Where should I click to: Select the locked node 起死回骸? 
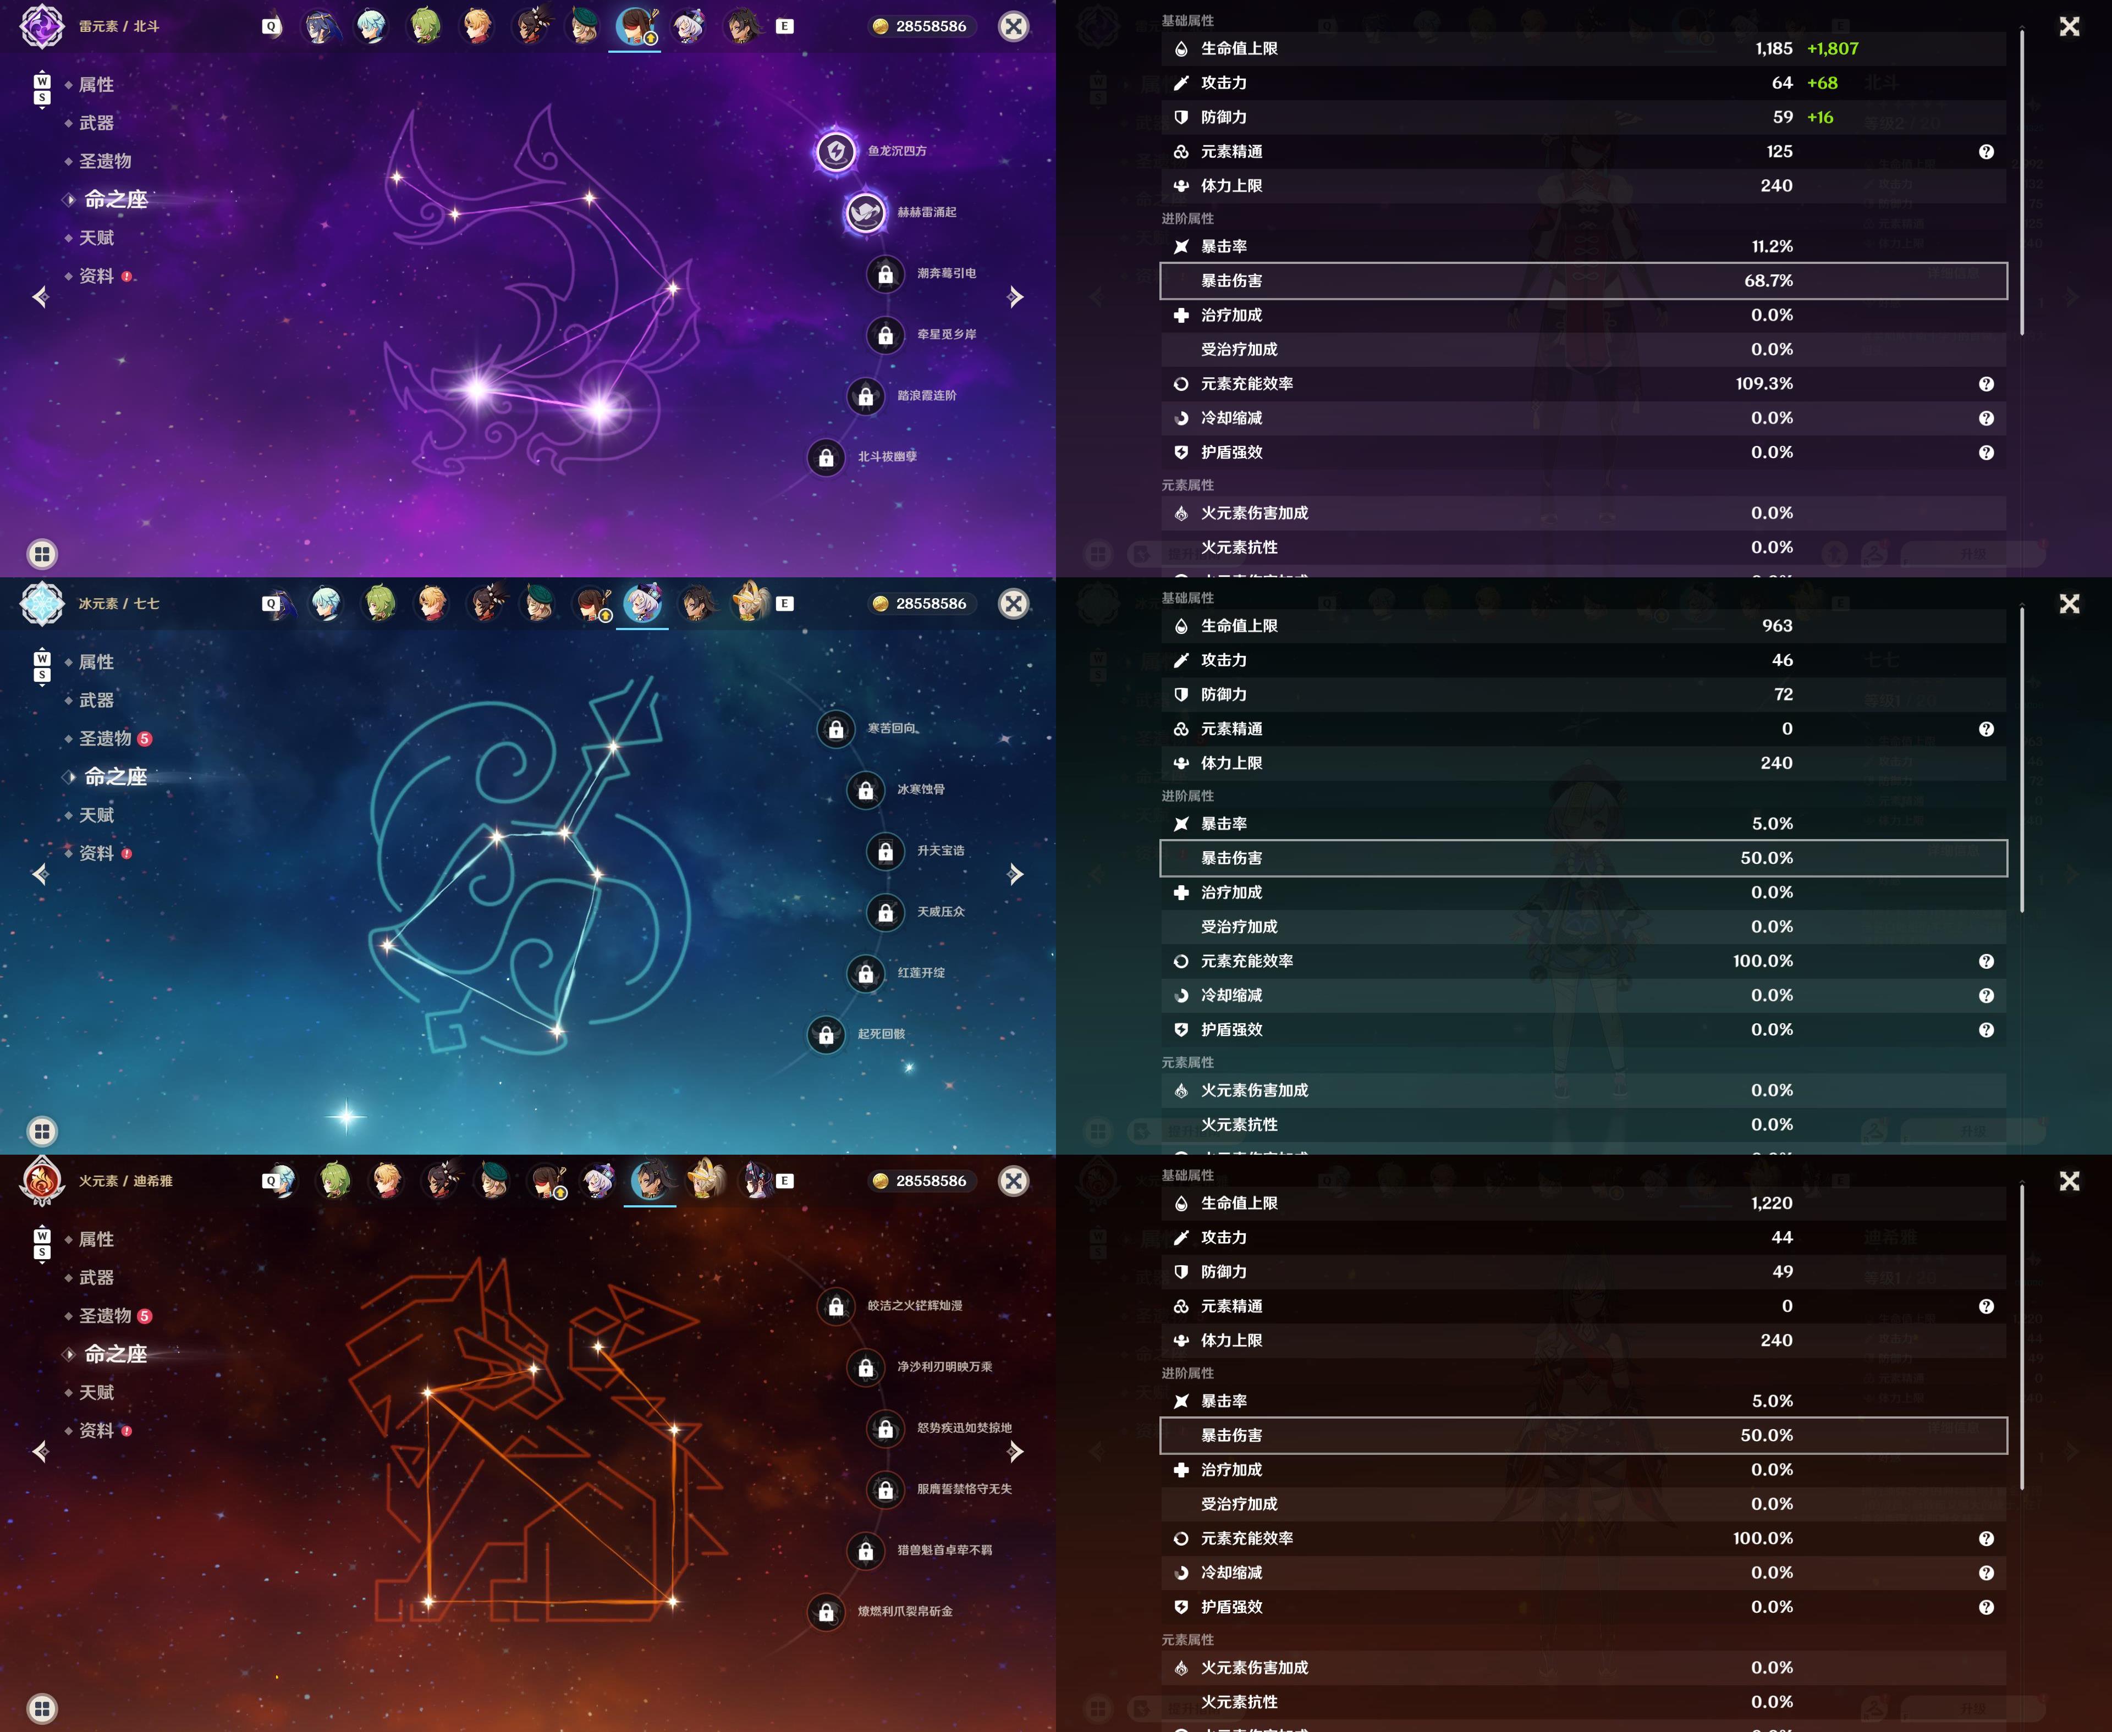click(x=827, y=1035)
